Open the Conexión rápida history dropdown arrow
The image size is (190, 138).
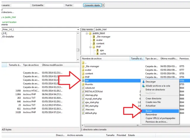pyautogui.click(x=103, y=5)
